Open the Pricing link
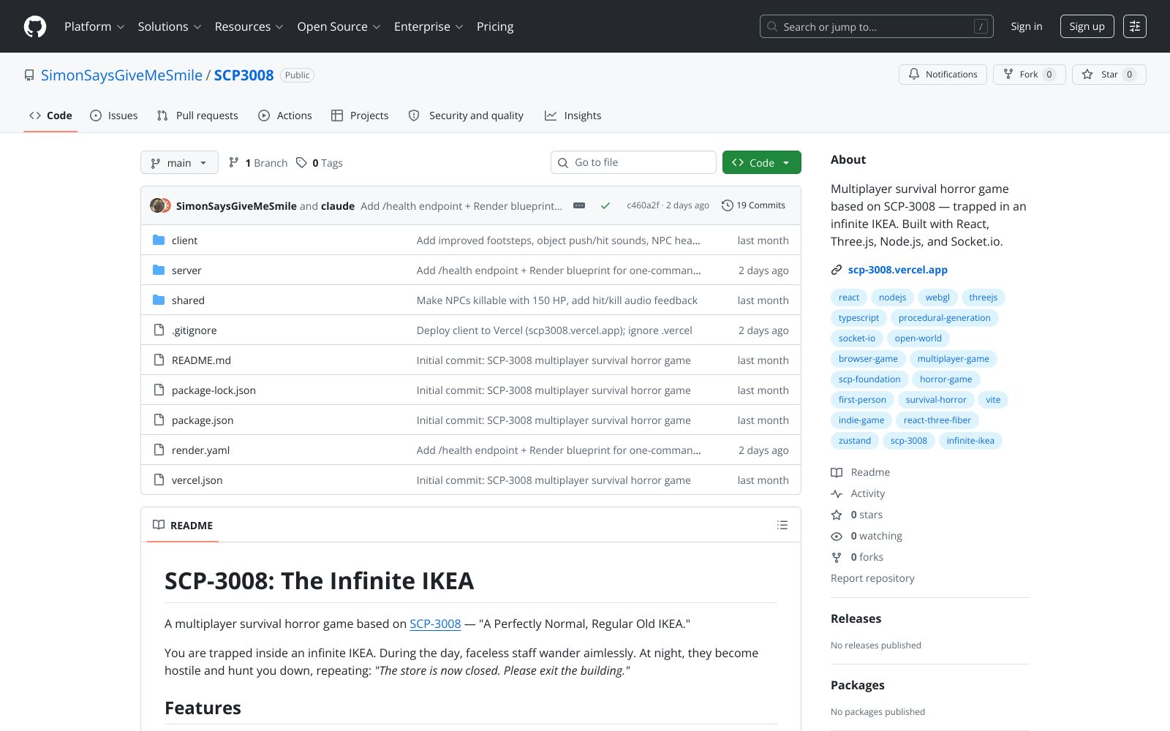This screenshot has height=731, width=1170. (x=495, y=26)
